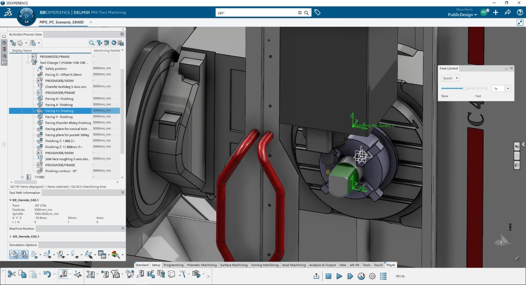Add a new tab with plus button

click(91, 22)
